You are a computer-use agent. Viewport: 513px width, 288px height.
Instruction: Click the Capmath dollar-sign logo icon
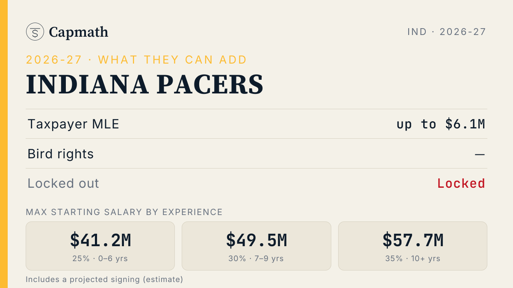click(x=35, y=32)
